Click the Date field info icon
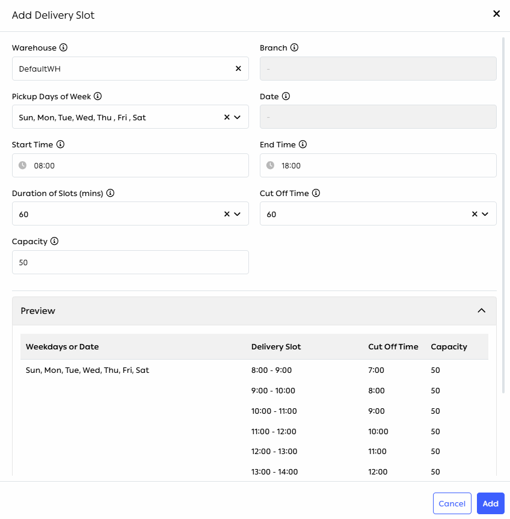The image size is (510, 519). coord(286,96)
